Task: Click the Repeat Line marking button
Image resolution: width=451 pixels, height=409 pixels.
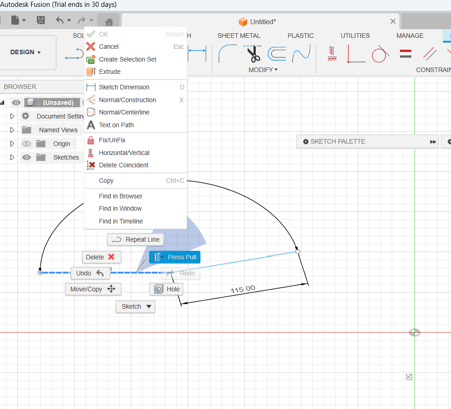Action: point(135,239)
